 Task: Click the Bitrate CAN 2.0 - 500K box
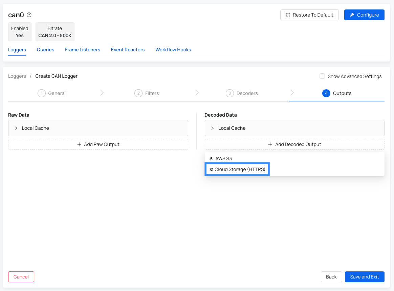55,32
